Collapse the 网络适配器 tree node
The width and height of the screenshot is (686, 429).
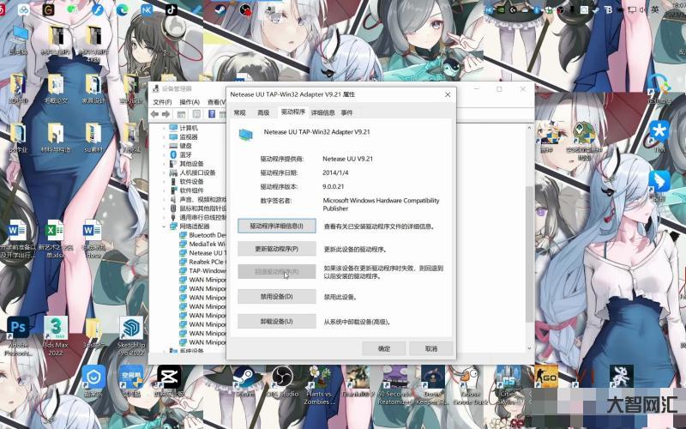[165, 227]
